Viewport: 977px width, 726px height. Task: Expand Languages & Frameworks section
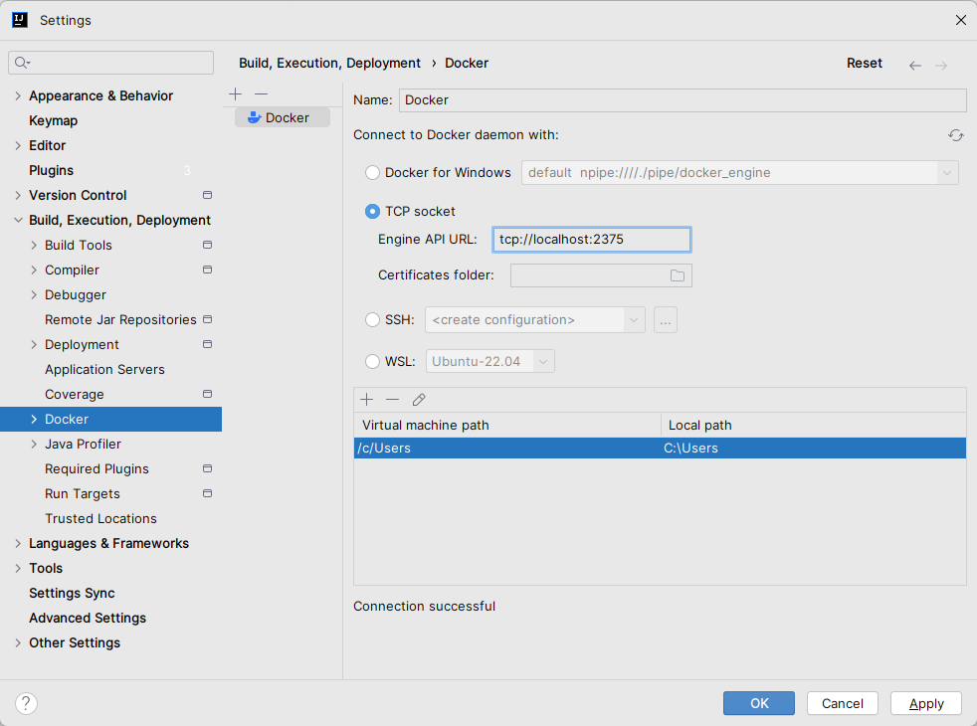click(18, 544)
